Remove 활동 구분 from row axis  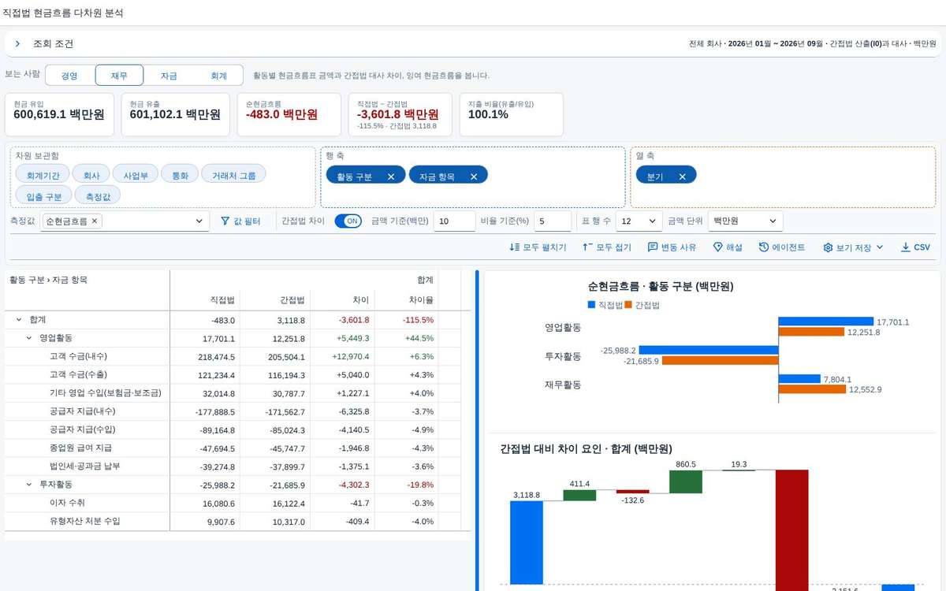point(391,177)
